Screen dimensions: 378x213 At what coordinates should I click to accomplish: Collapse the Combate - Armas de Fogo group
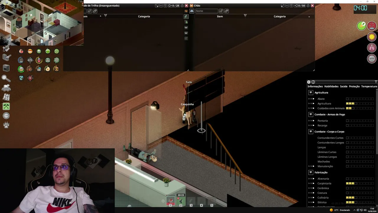click(x=311, y=114)
